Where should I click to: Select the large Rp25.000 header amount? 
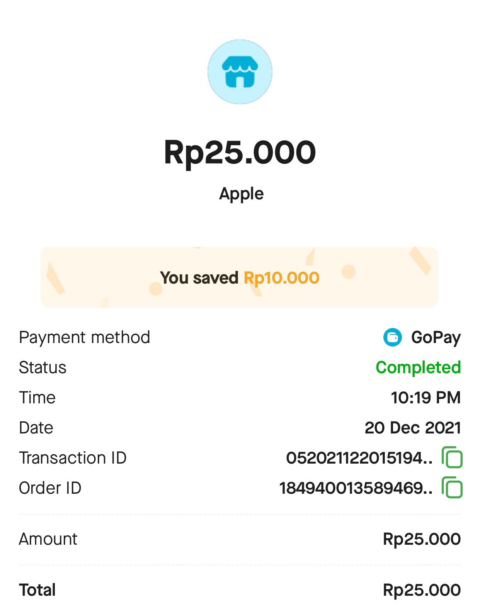click(x=240, y=152)
